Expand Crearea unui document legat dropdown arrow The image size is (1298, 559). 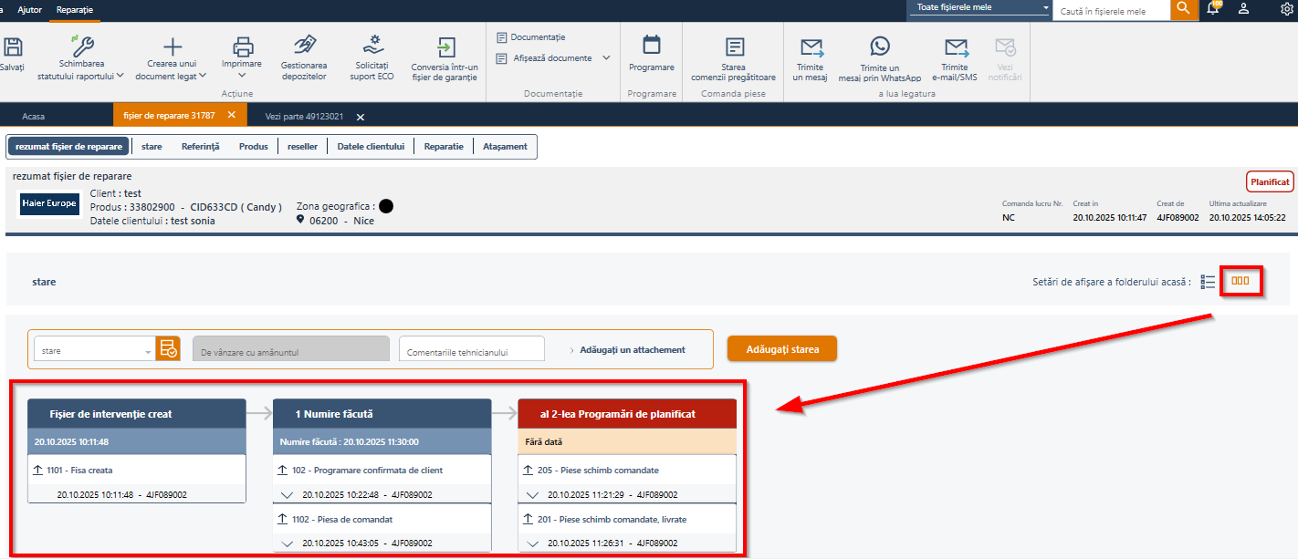(203, 76)
